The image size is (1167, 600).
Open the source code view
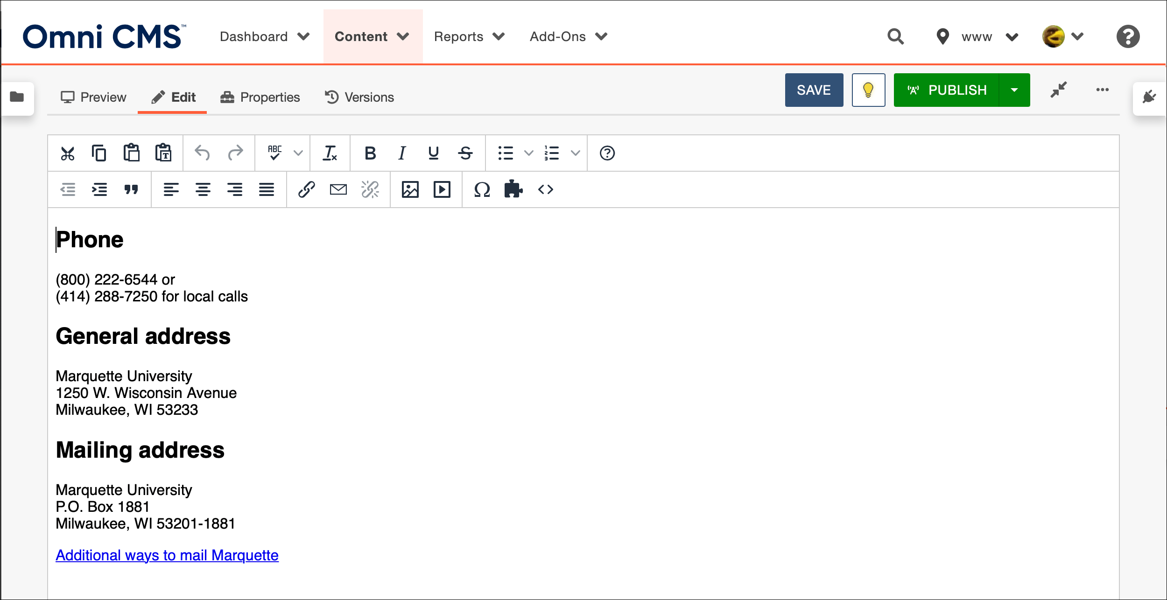[x=546, y=189]
